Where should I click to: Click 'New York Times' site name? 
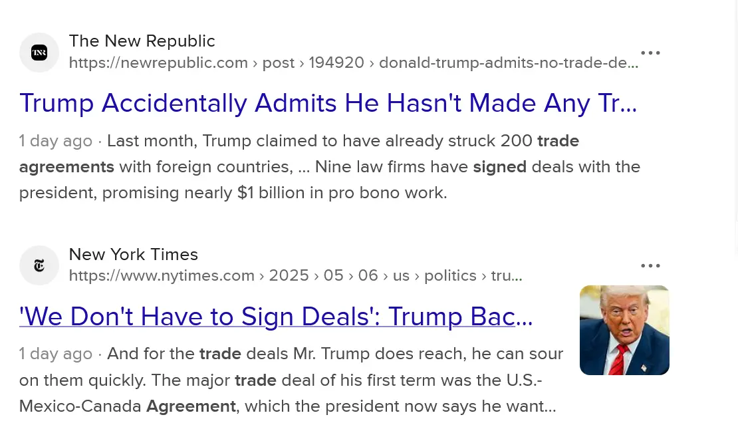click(133, 255)
